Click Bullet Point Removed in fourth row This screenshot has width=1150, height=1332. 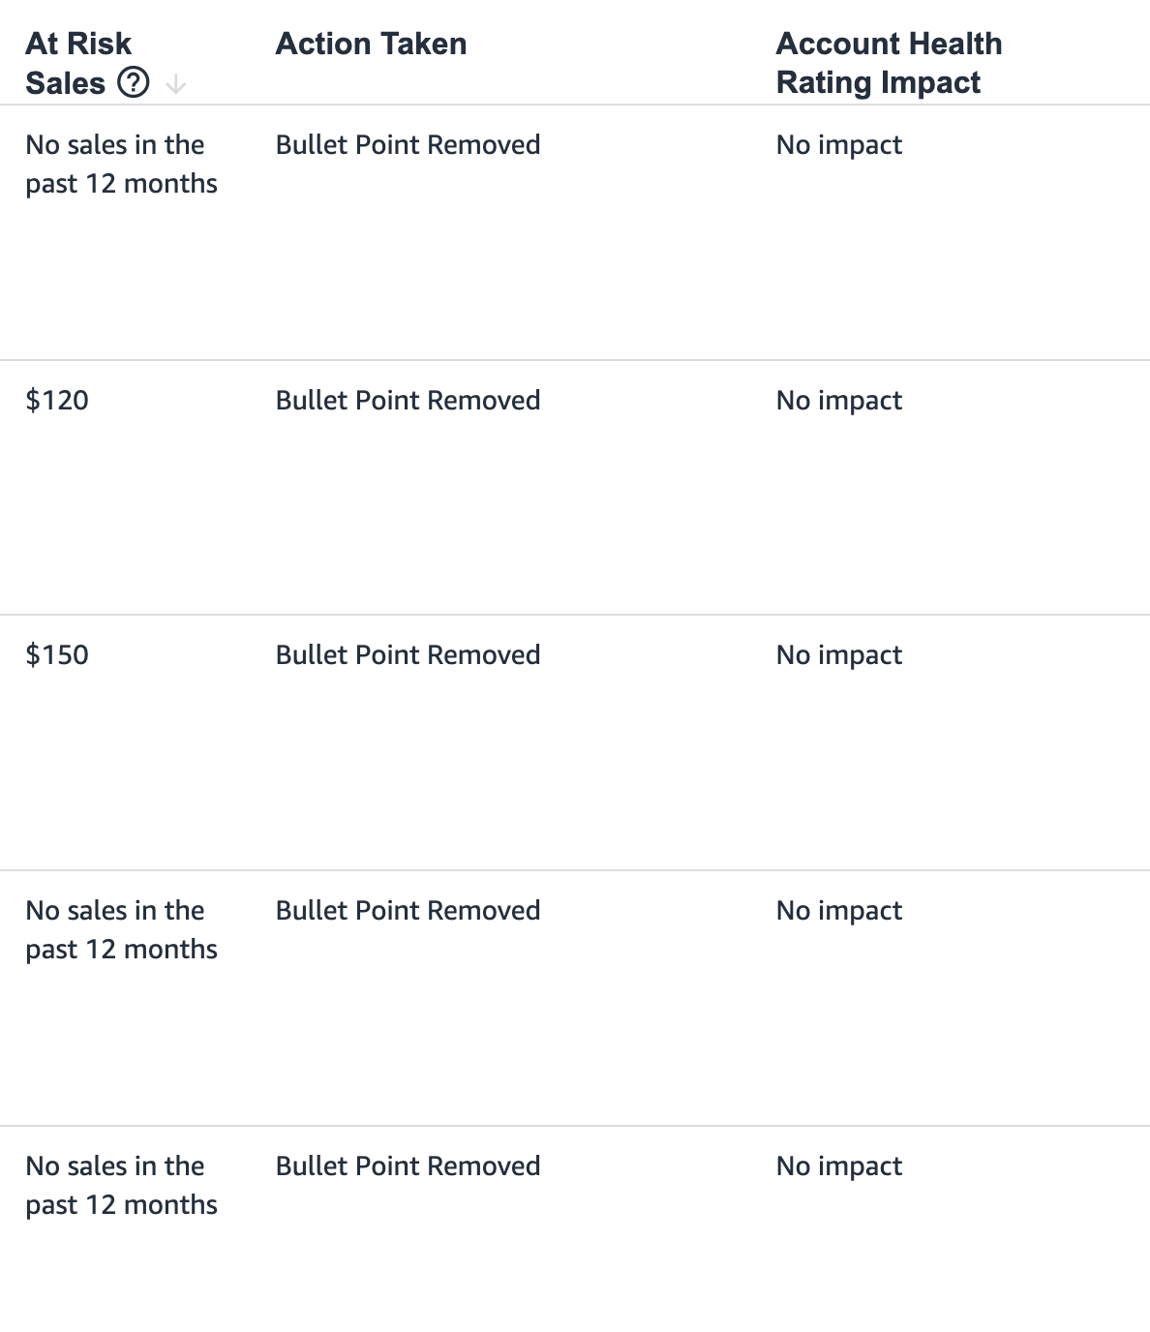tap(408, 910)
